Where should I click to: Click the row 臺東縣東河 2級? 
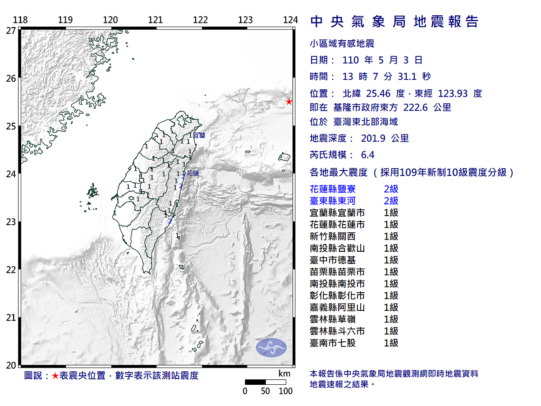pos(354,201)
